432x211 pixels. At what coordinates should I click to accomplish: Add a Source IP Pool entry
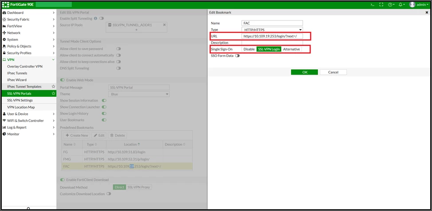(136, 29)
